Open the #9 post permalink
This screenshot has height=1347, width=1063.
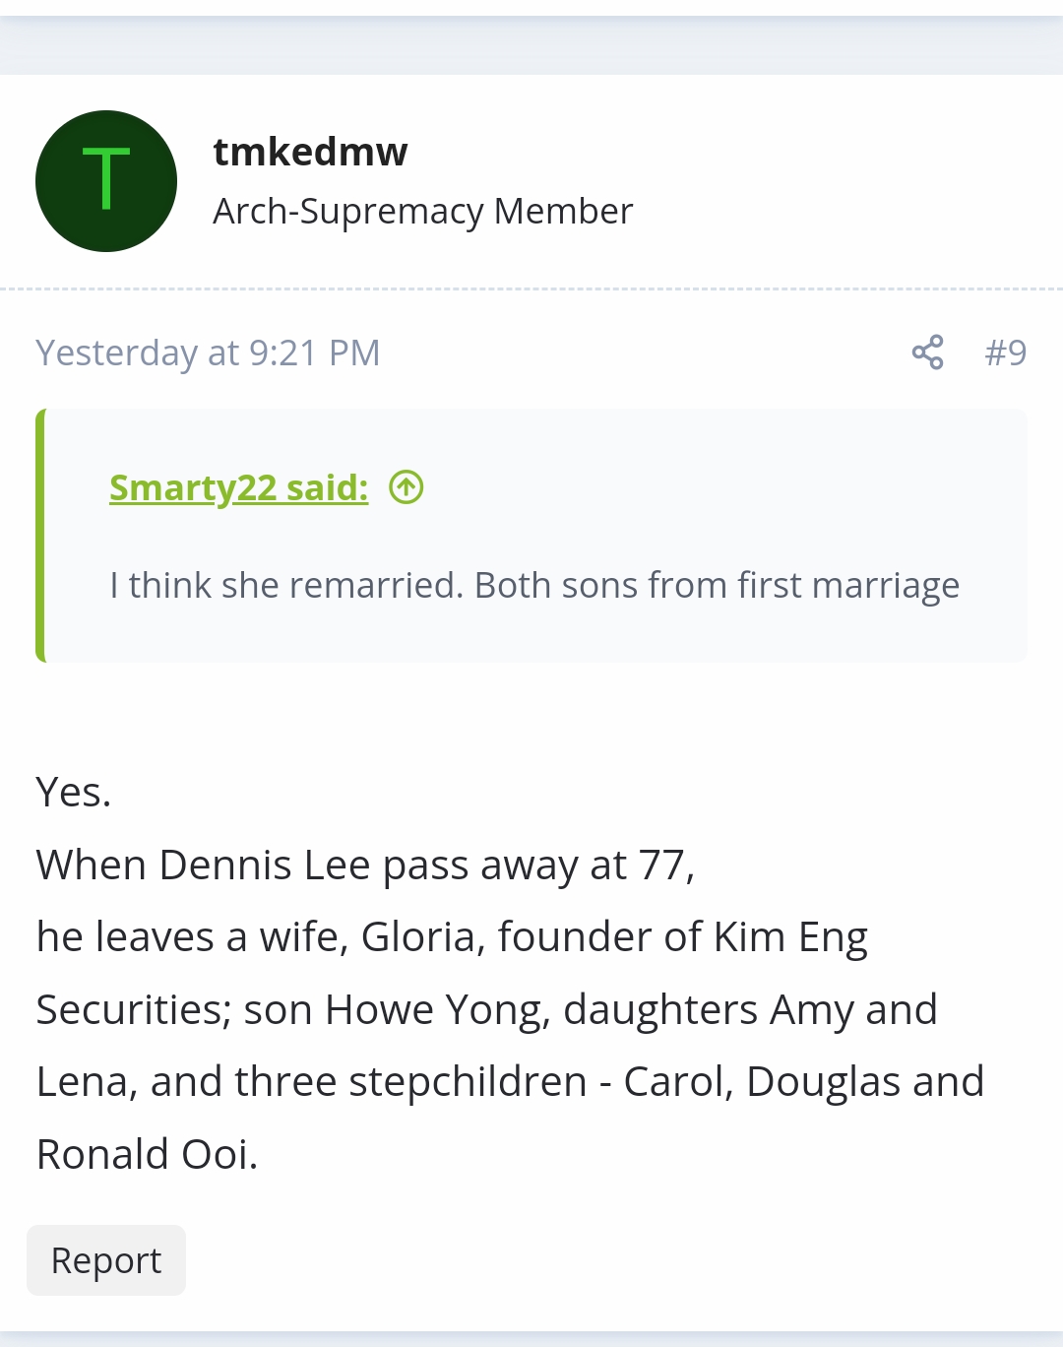tap(1005, 352)
